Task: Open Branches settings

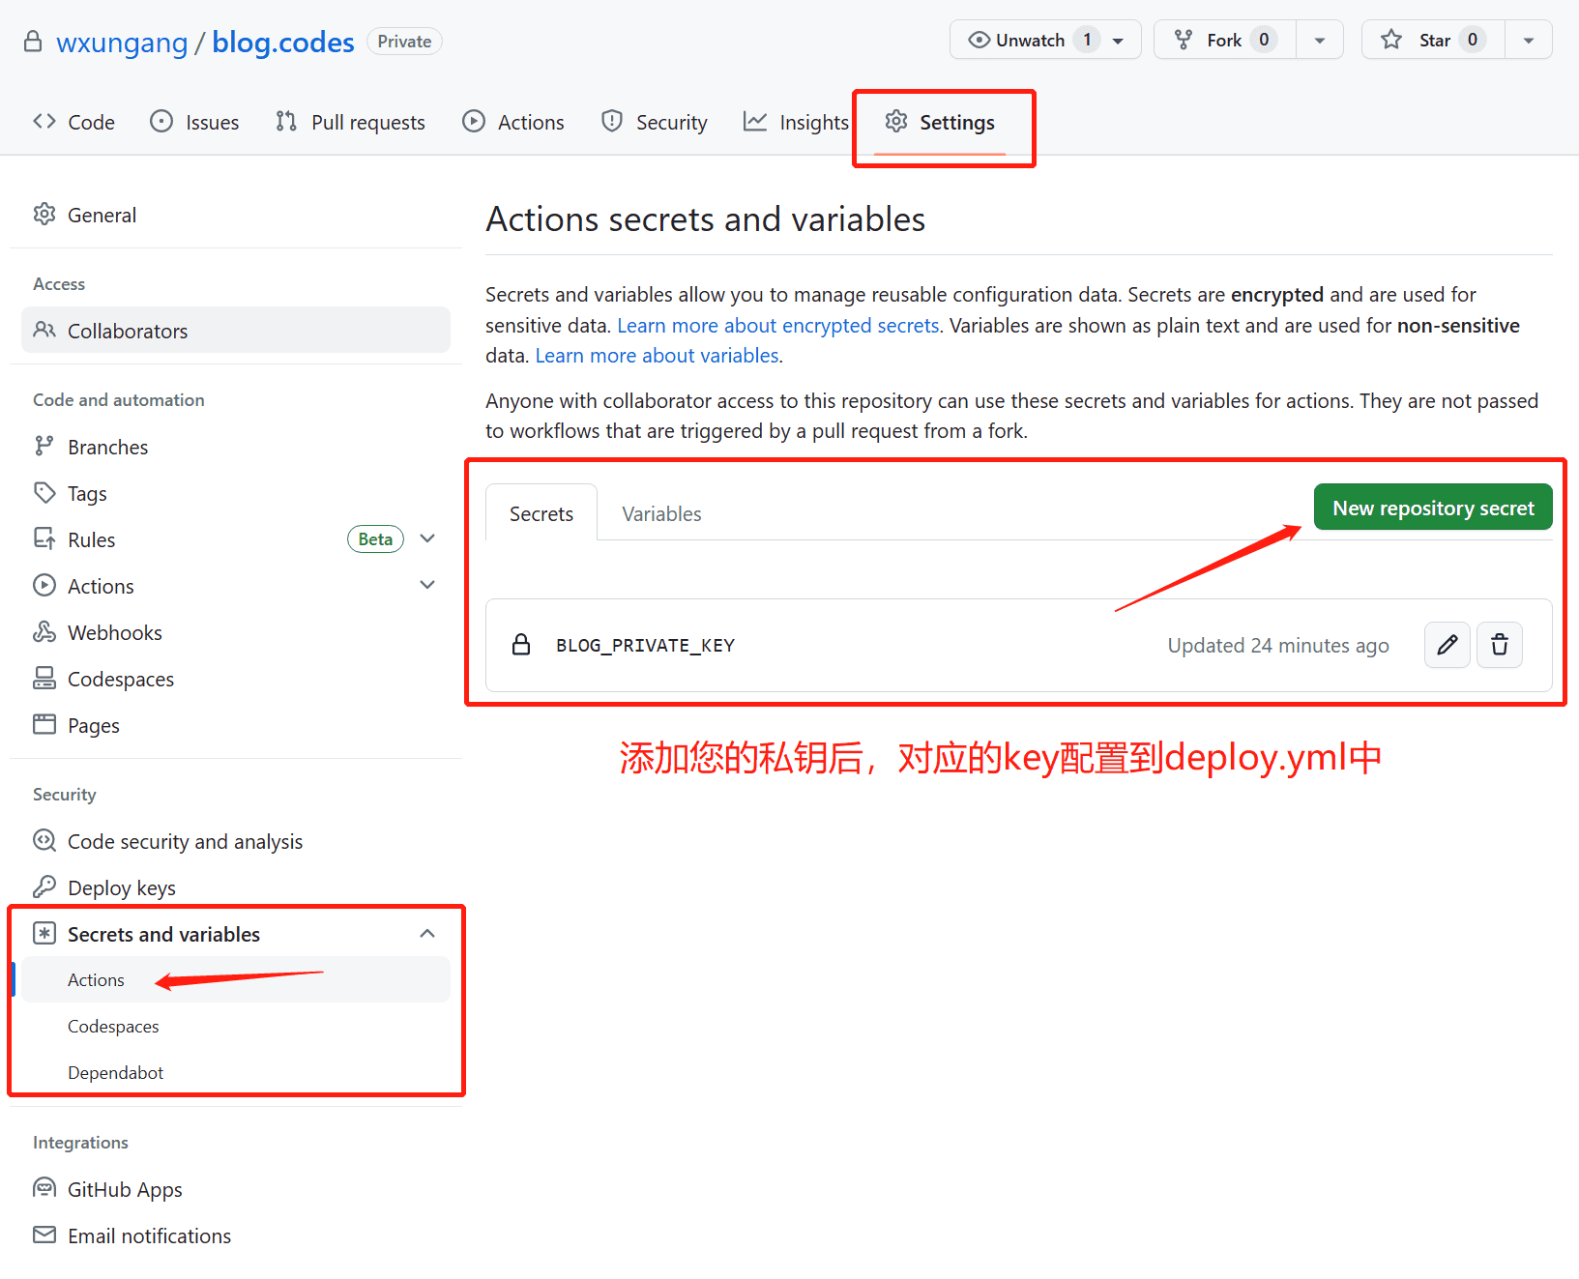Action: click(x=236, y=447)
